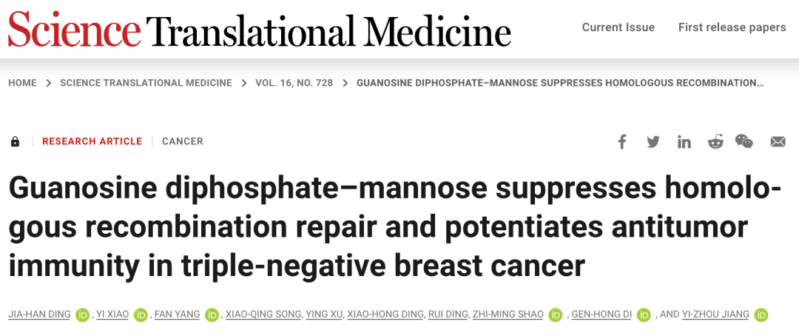Share article on LinkedIn
Viewport: 799px width, 333px height.
click(684, 142)
